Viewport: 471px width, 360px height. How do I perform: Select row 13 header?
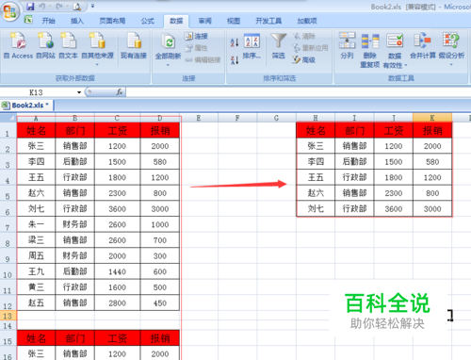coord(8,316)
